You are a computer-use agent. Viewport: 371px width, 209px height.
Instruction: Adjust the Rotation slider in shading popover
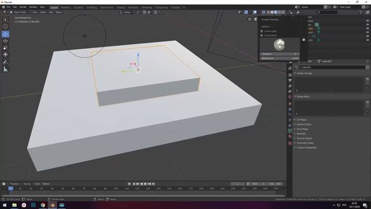tap(279, 54)
